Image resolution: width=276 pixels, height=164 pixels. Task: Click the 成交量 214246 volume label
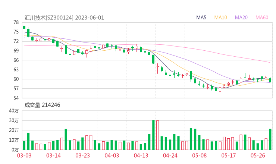[42, 105]
